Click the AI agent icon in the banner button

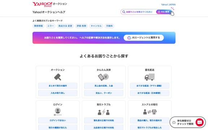(129, 38)
